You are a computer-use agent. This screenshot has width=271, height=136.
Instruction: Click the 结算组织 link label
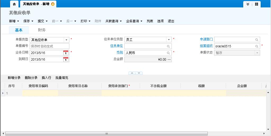(x=206, y=46)
